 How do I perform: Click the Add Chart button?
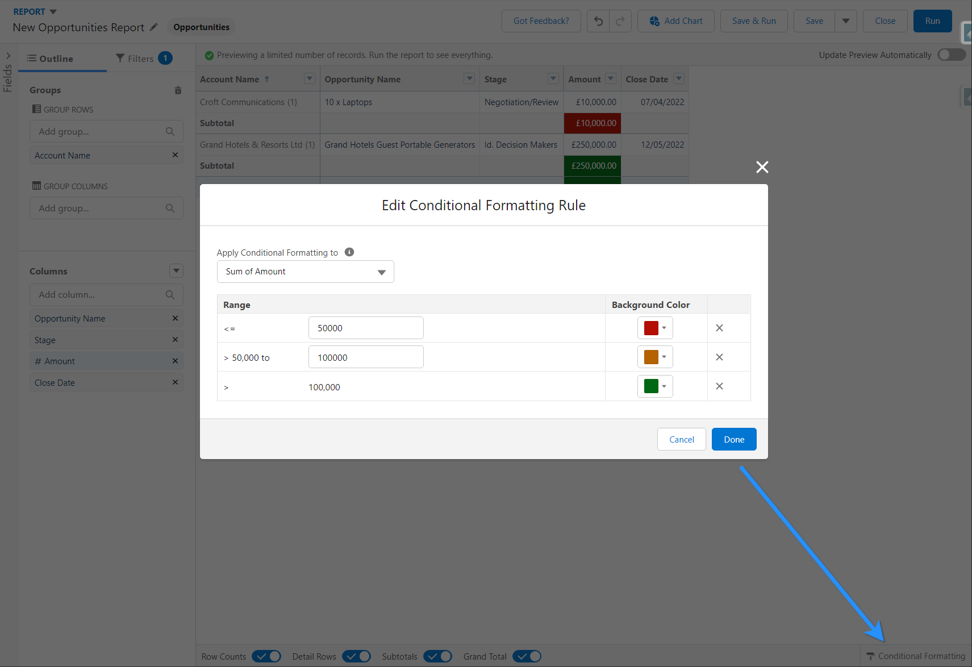676,21
